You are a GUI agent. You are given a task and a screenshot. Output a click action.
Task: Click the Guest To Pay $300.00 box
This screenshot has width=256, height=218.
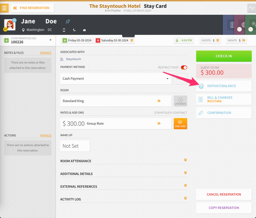pyautogui.click(x=224, y=71)
